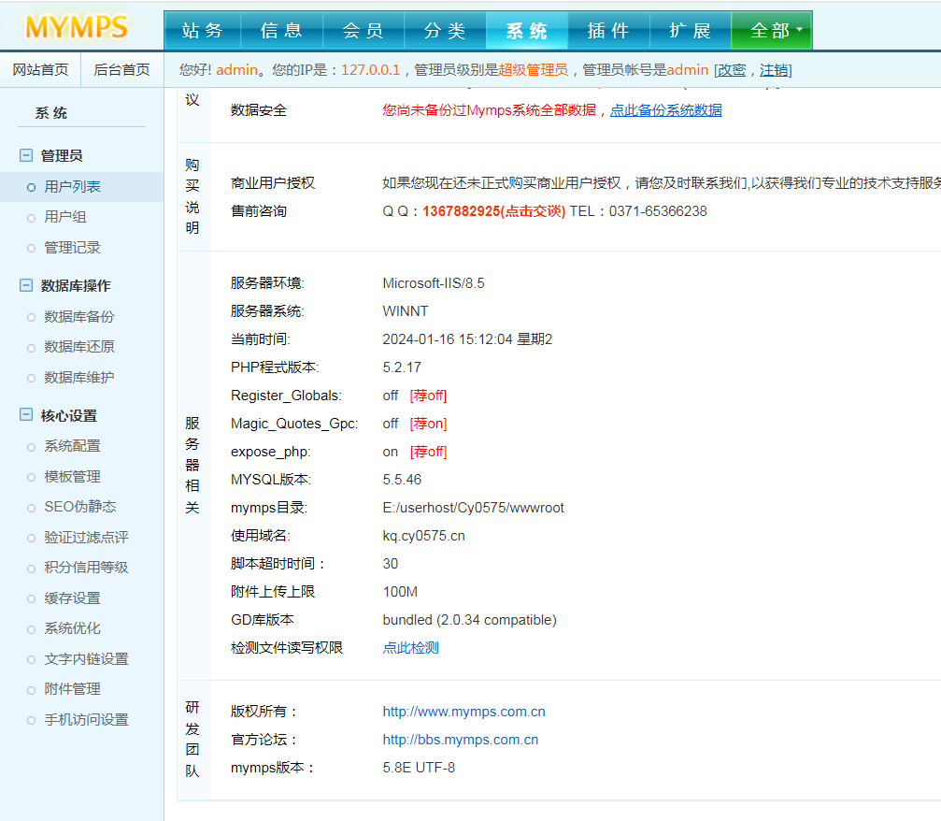Open 模板管理 in sidebar
This screenshot has width=941, height=821.
click(x=73, y=476)
